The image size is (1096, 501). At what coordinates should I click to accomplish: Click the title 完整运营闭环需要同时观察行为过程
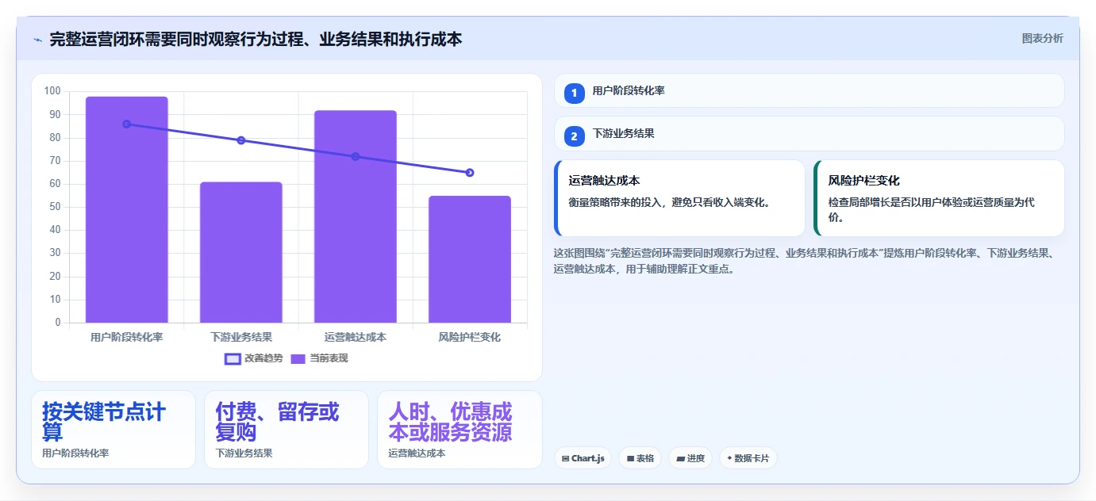pos(256,40)
